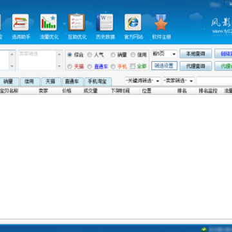Viewport: 232px width, 232px height.
Task: Open the 流量优化 chart icon
Action: [x=48, y=23]
